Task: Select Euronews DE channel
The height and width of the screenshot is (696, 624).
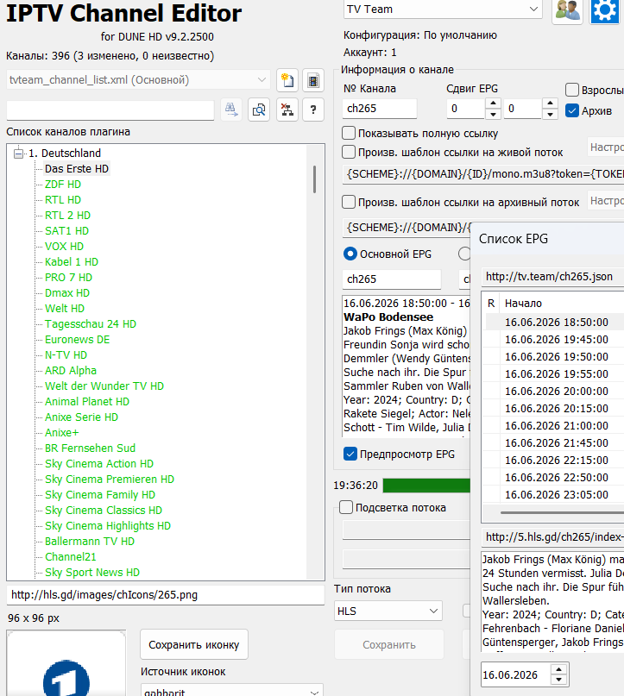Action: (78, 340)
